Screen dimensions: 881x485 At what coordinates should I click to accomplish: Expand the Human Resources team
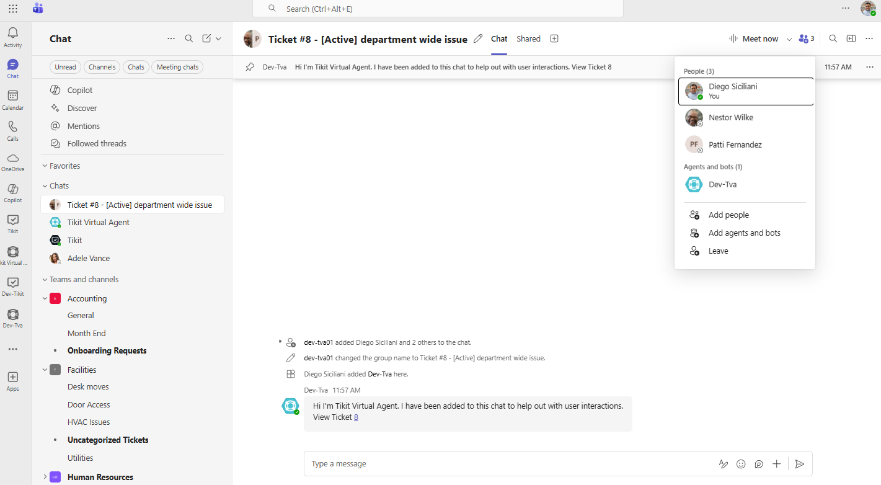coord(45,477)
